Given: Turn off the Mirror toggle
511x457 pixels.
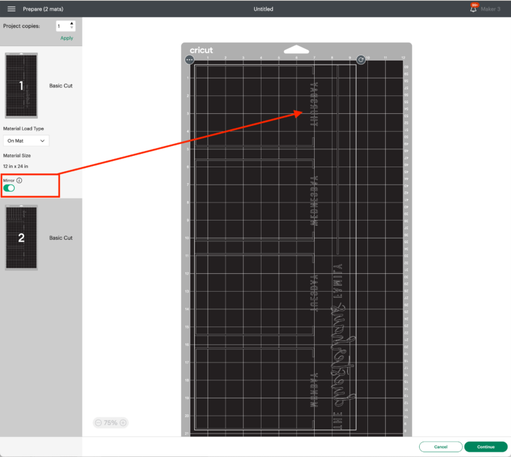Looking at the screenshot, I should [x=9, y=189].
